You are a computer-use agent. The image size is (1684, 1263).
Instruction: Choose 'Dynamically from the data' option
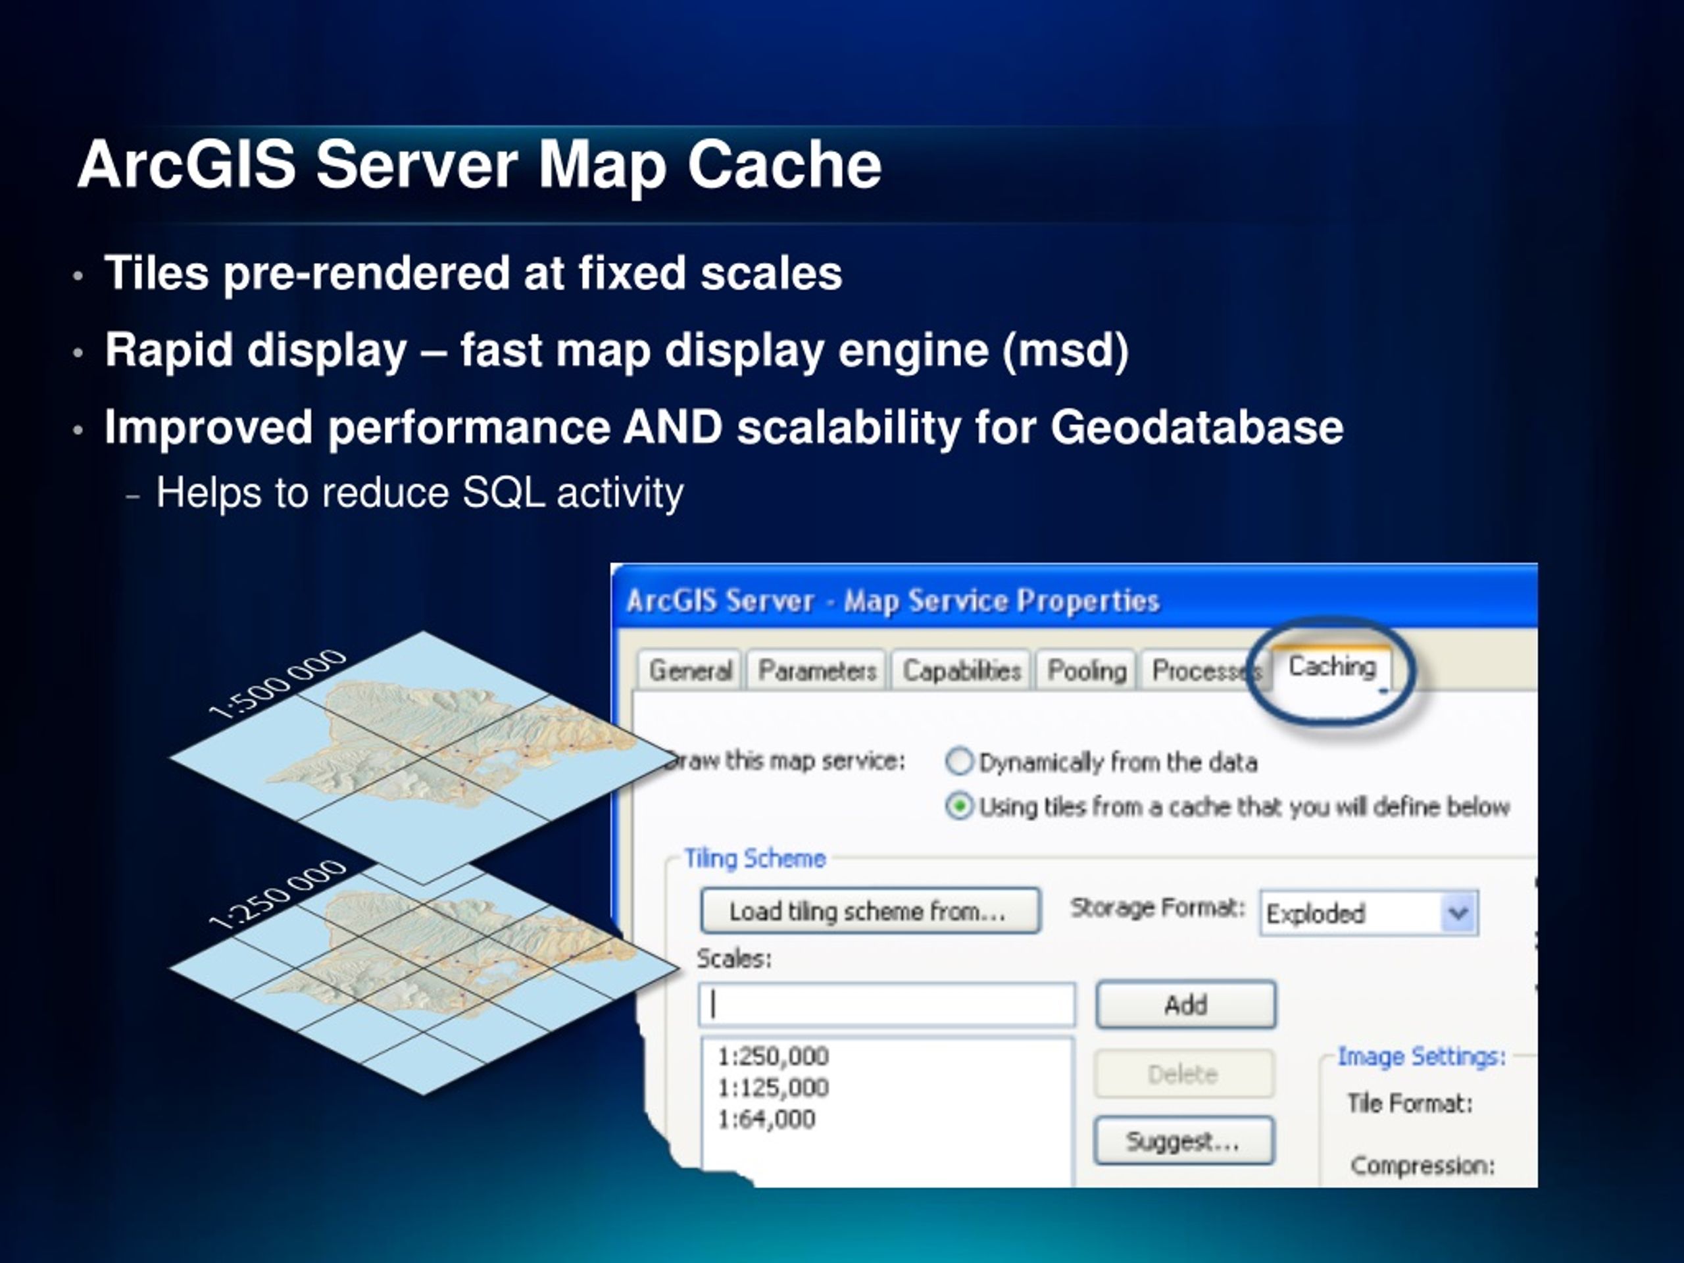pyautogui.click(x=1101, y=762)
